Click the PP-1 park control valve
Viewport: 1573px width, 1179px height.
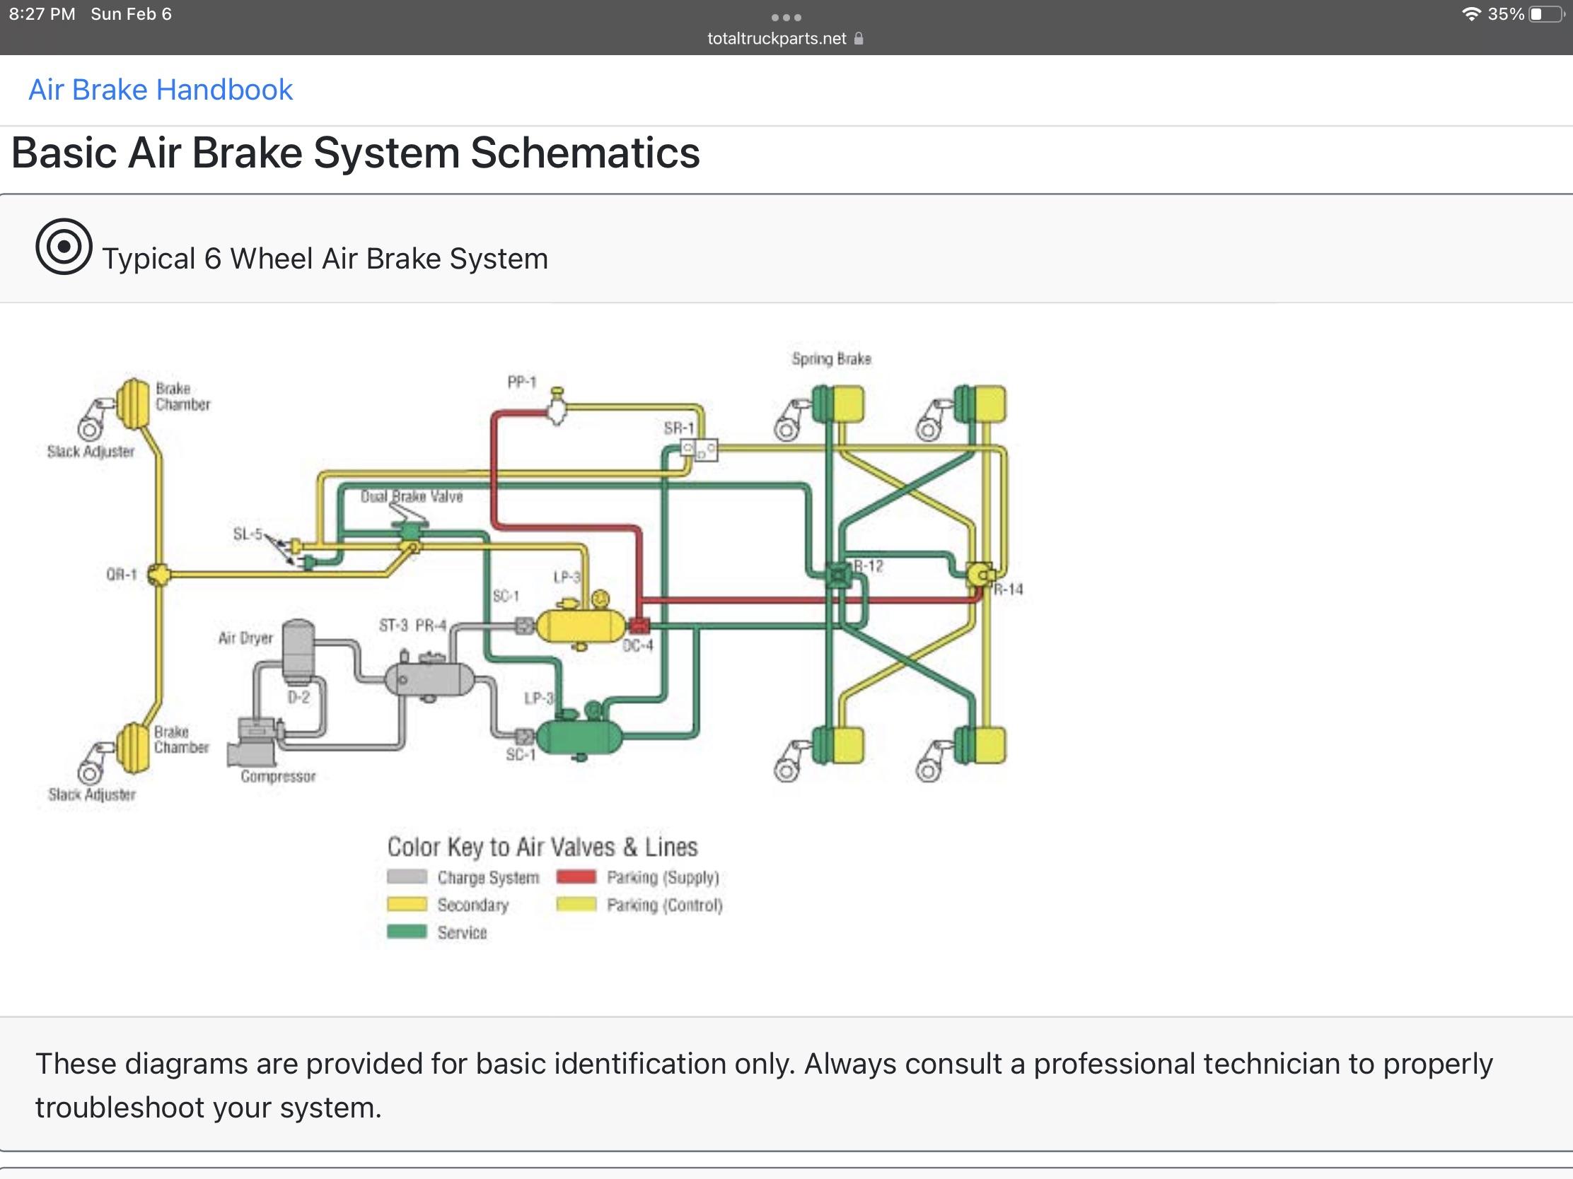[x=557, y=406]
